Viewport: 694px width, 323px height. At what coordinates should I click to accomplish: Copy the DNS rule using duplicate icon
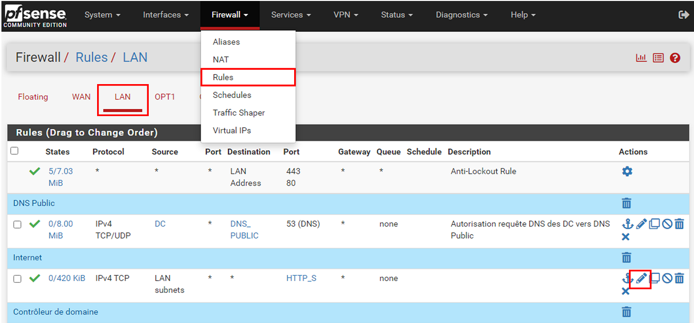tap(654, 224)
